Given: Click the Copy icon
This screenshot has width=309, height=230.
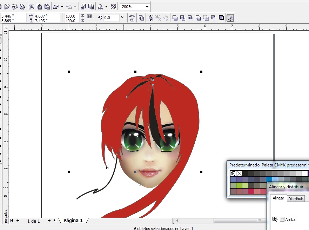Looking at the screenshot, I should pos(39,7).
